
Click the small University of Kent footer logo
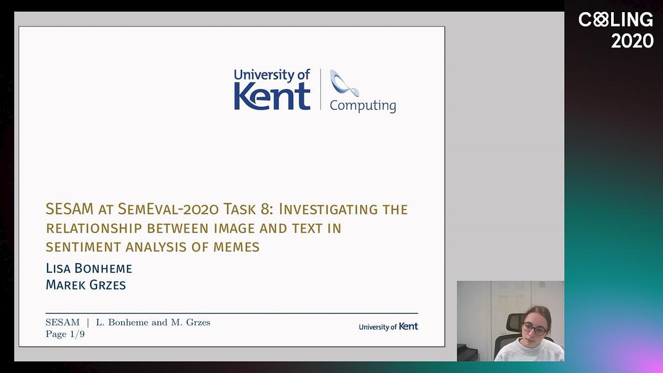[x=388, y=327]
